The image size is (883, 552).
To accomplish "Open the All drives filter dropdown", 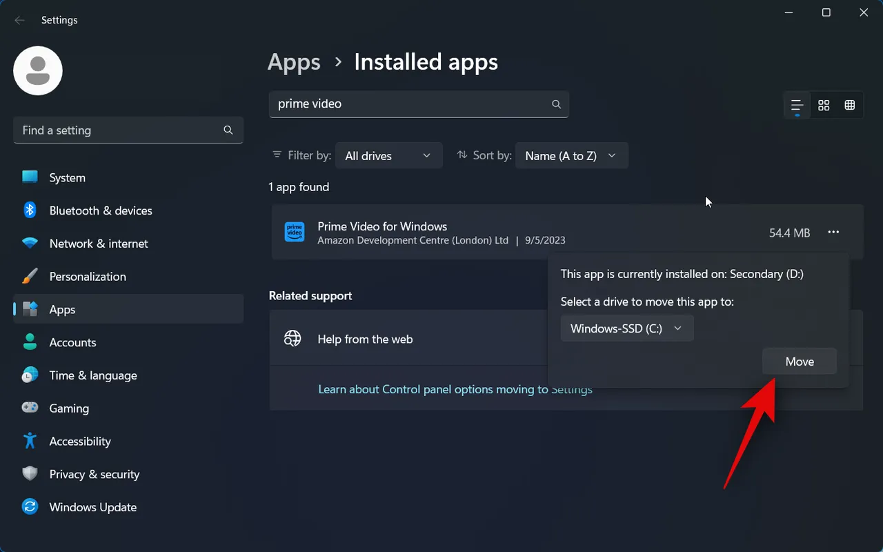I will 388,156.
